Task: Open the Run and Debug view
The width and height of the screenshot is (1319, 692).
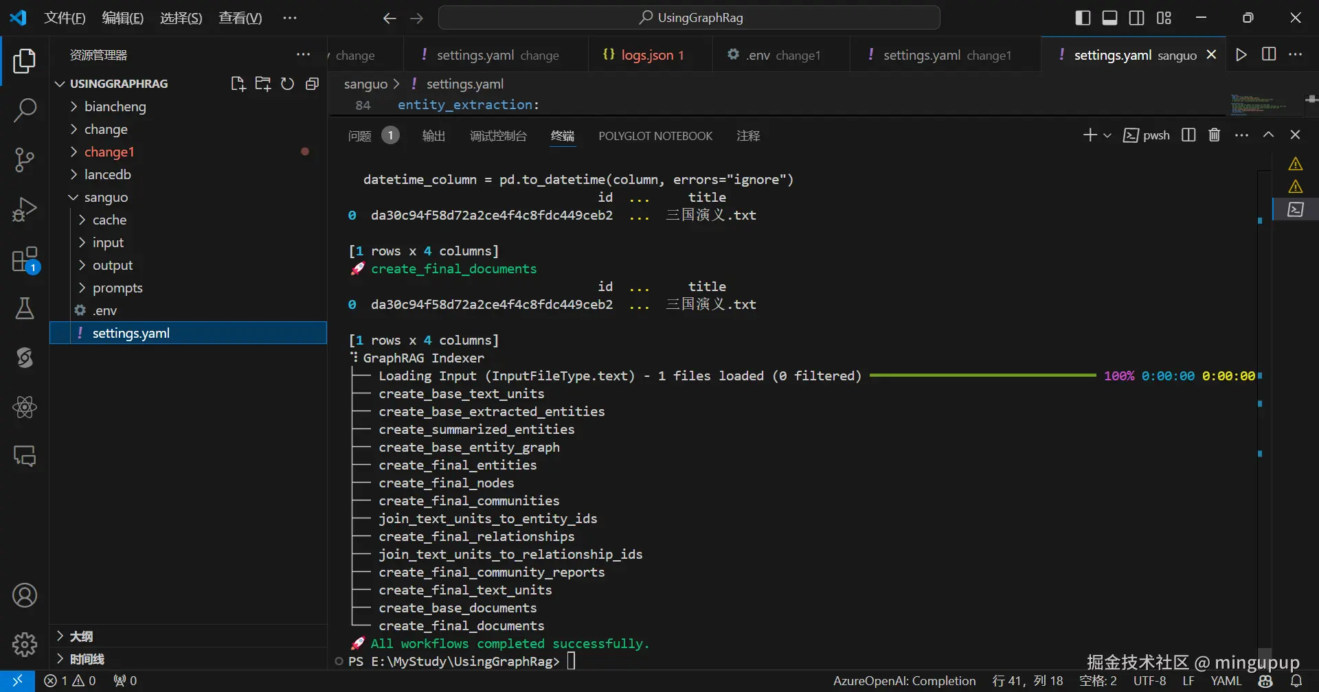Action: (25, 209)
